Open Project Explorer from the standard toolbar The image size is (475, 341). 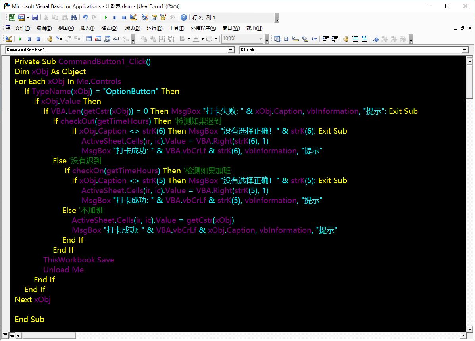click(145, 17)
